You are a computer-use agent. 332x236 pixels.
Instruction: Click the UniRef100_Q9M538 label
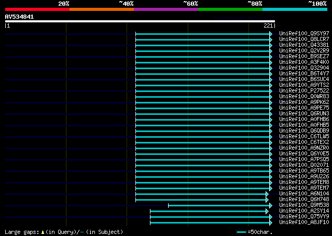[x=304, y=205]
